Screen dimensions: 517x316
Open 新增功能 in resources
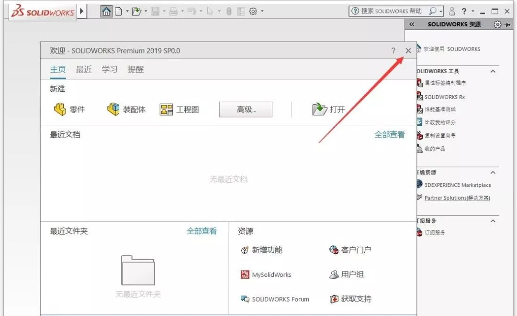point(261,250)
